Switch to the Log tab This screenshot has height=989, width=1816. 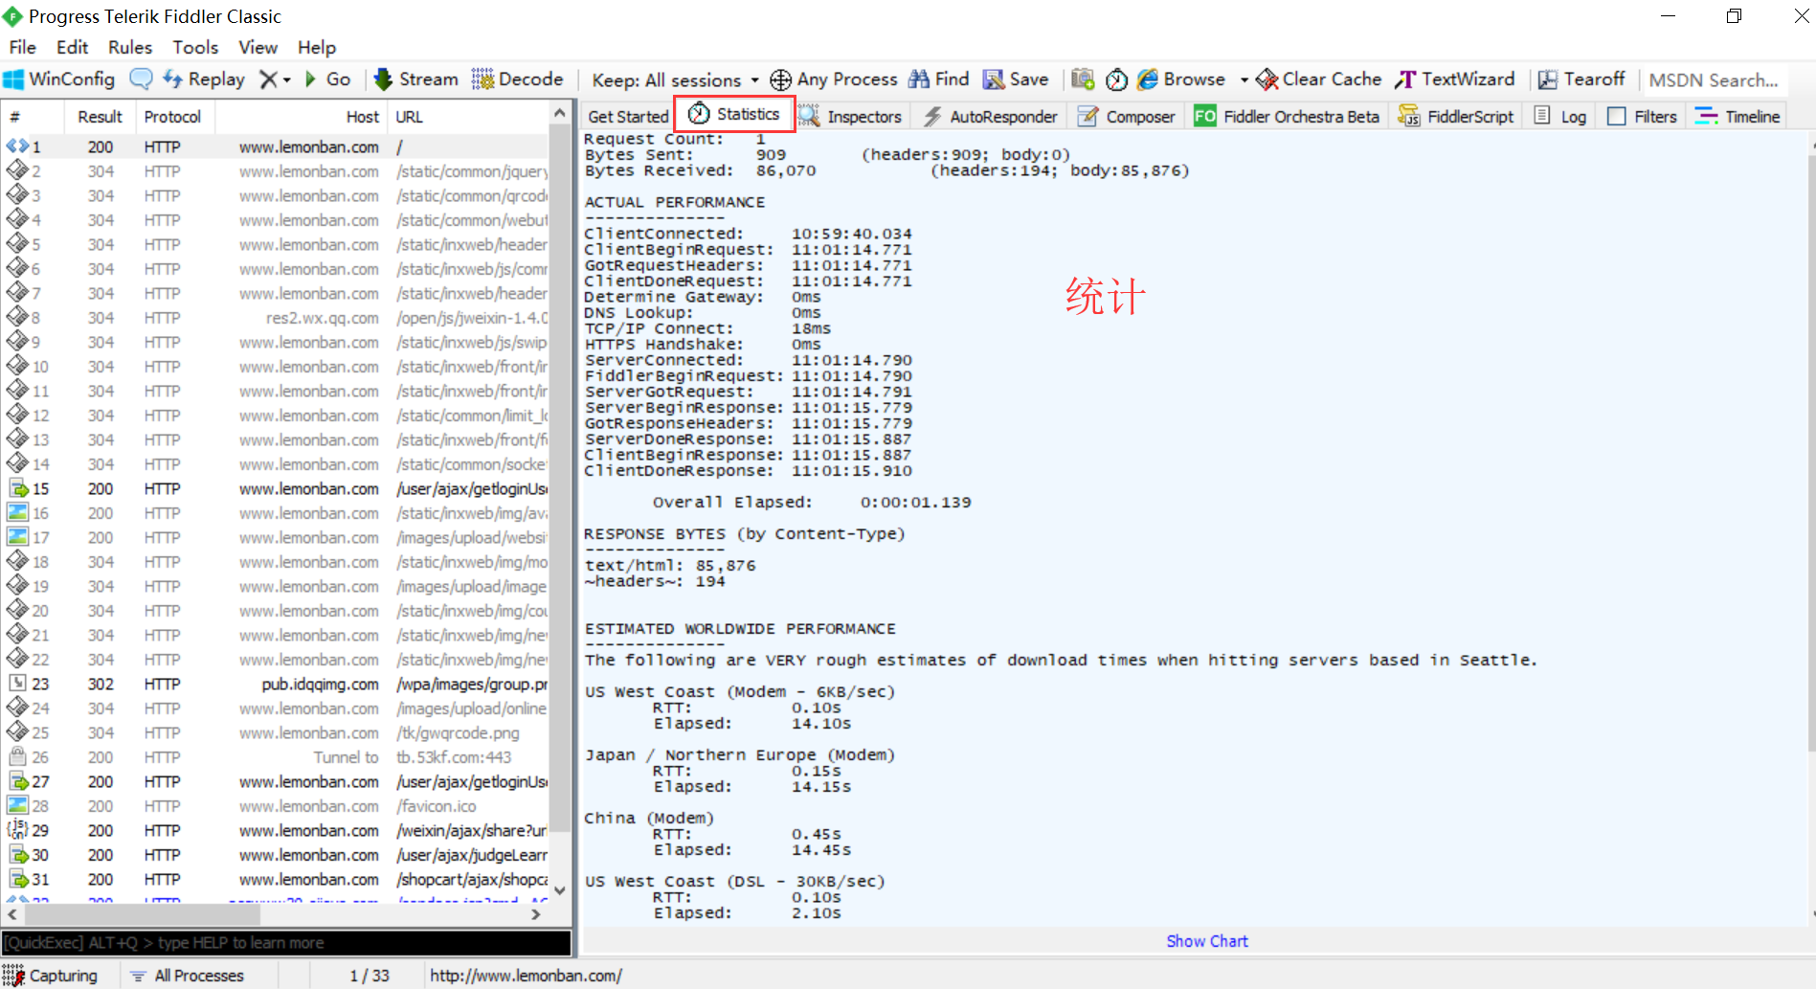click(x=1560, y=117)
